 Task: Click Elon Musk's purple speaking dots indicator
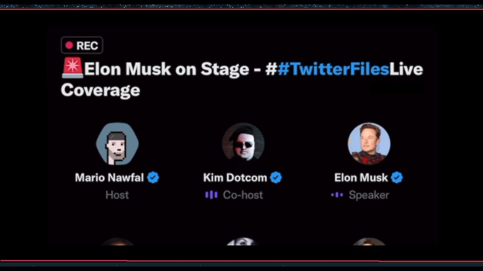[337, 195]
